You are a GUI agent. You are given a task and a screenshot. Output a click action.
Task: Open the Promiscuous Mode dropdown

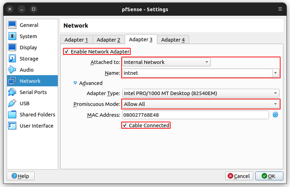[x=201, y=104]
